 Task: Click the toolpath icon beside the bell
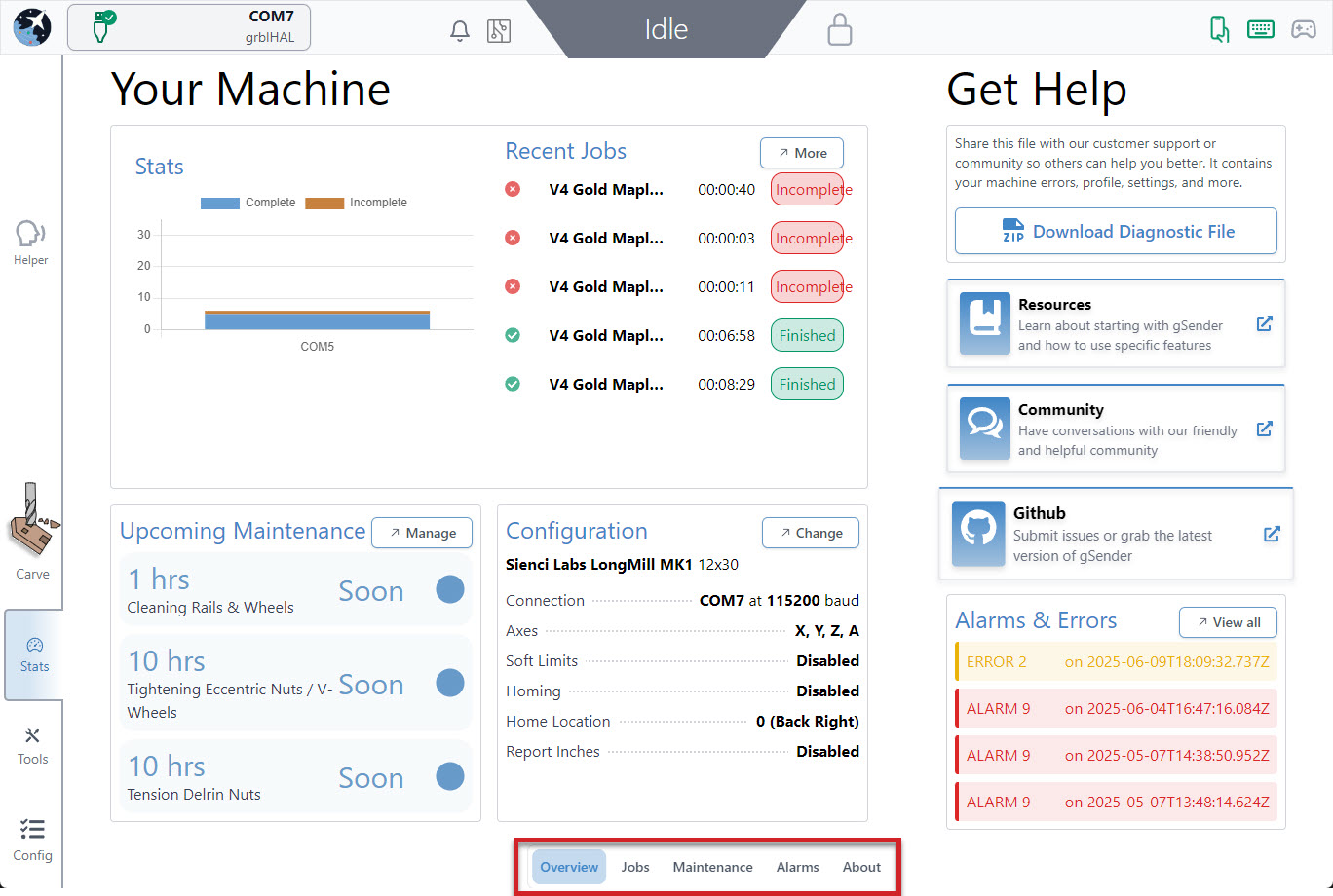(499, 31)
